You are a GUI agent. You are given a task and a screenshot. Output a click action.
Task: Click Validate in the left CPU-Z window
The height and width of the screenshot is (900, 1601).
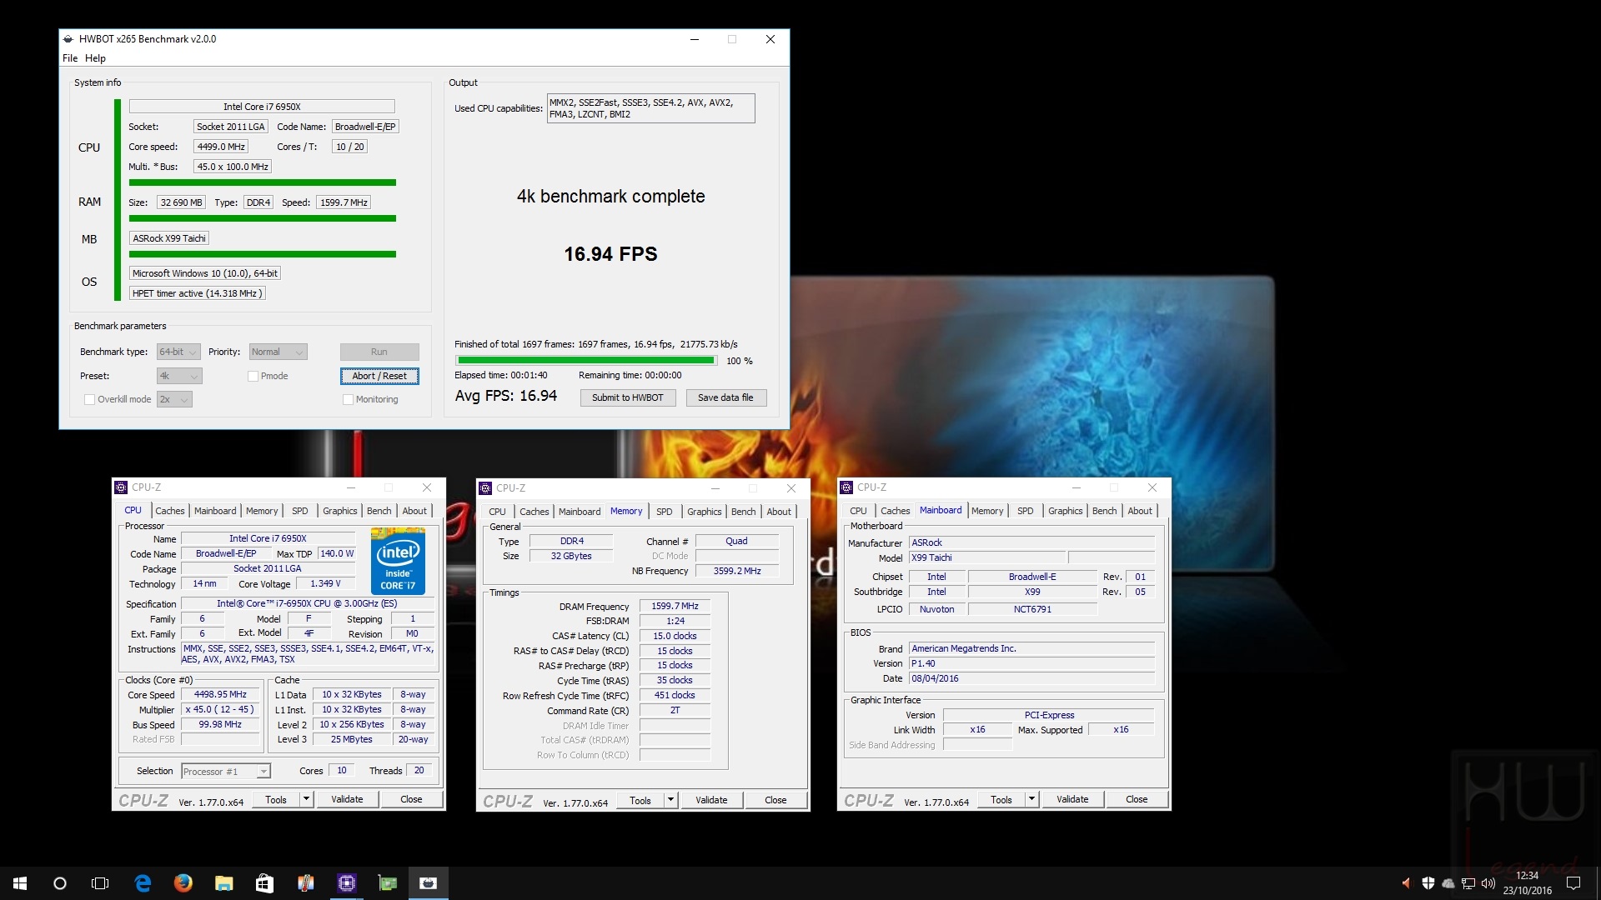pyautogui.click(x=347, y=799)
